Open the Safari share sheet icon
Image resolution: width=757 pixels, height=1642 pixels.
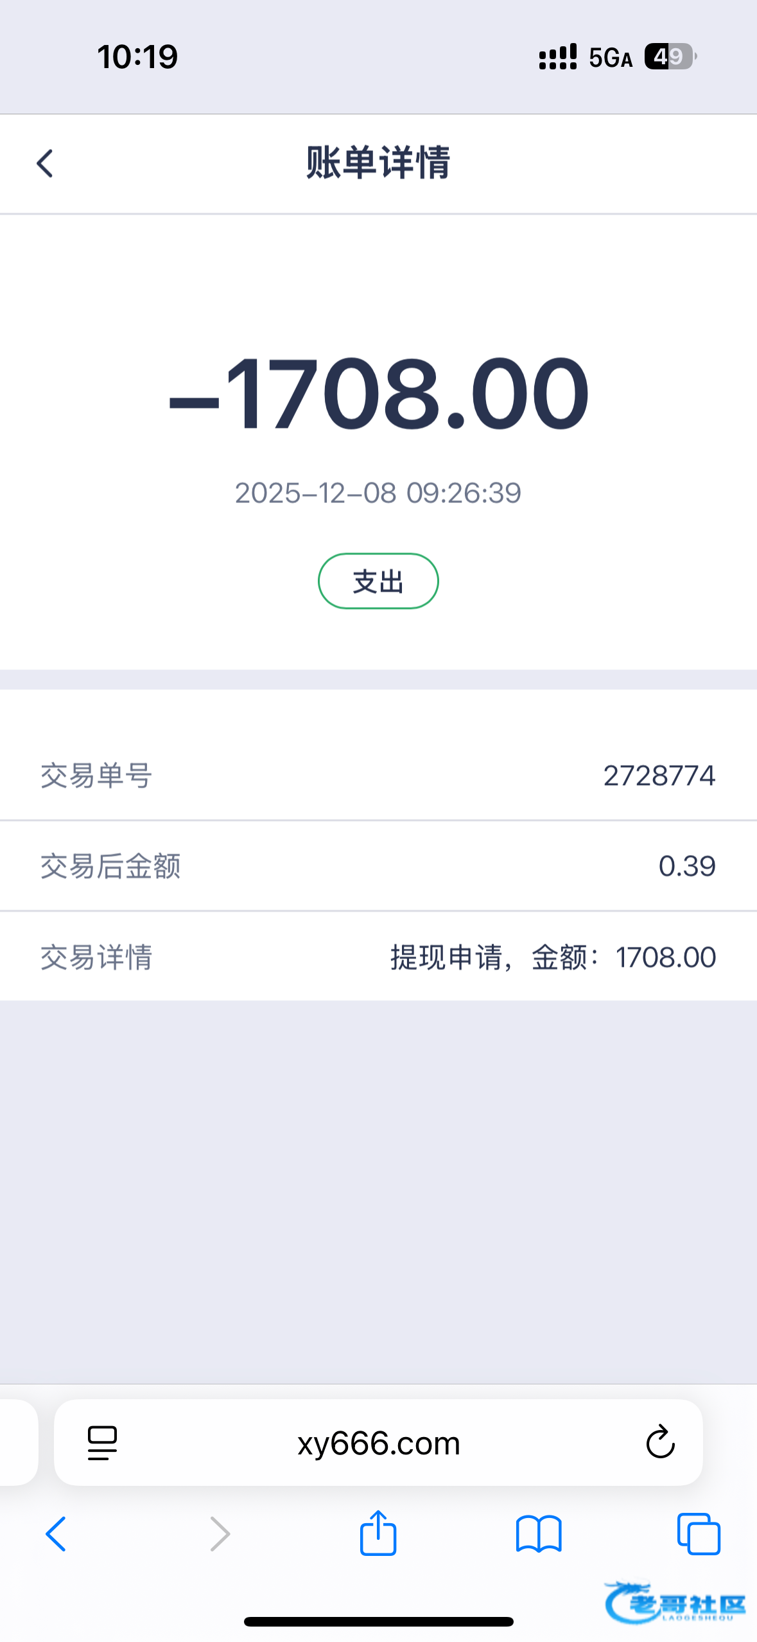click(x=378, y=1533)
